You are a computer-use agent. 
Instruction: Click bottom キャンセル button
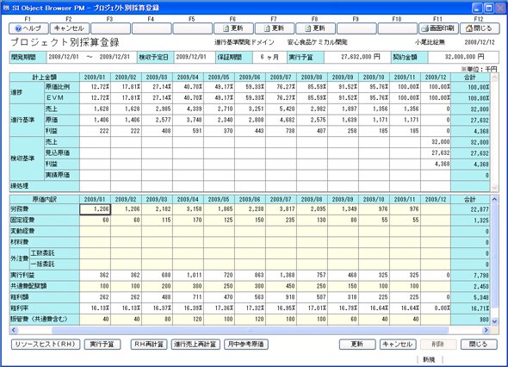tap(398, 345)
